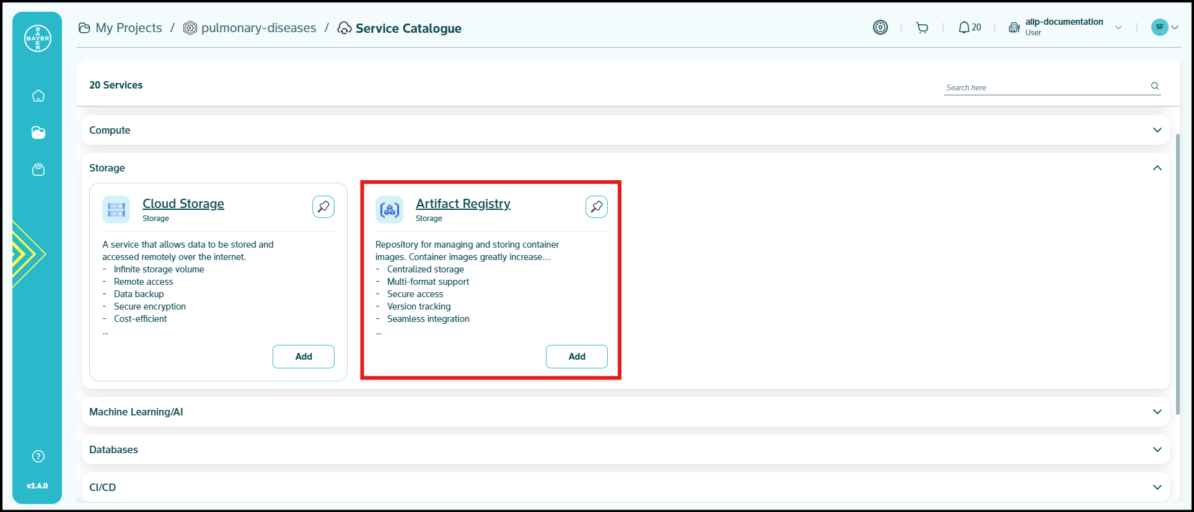
Task: Collapse the Storage section
Action: 1157,168
